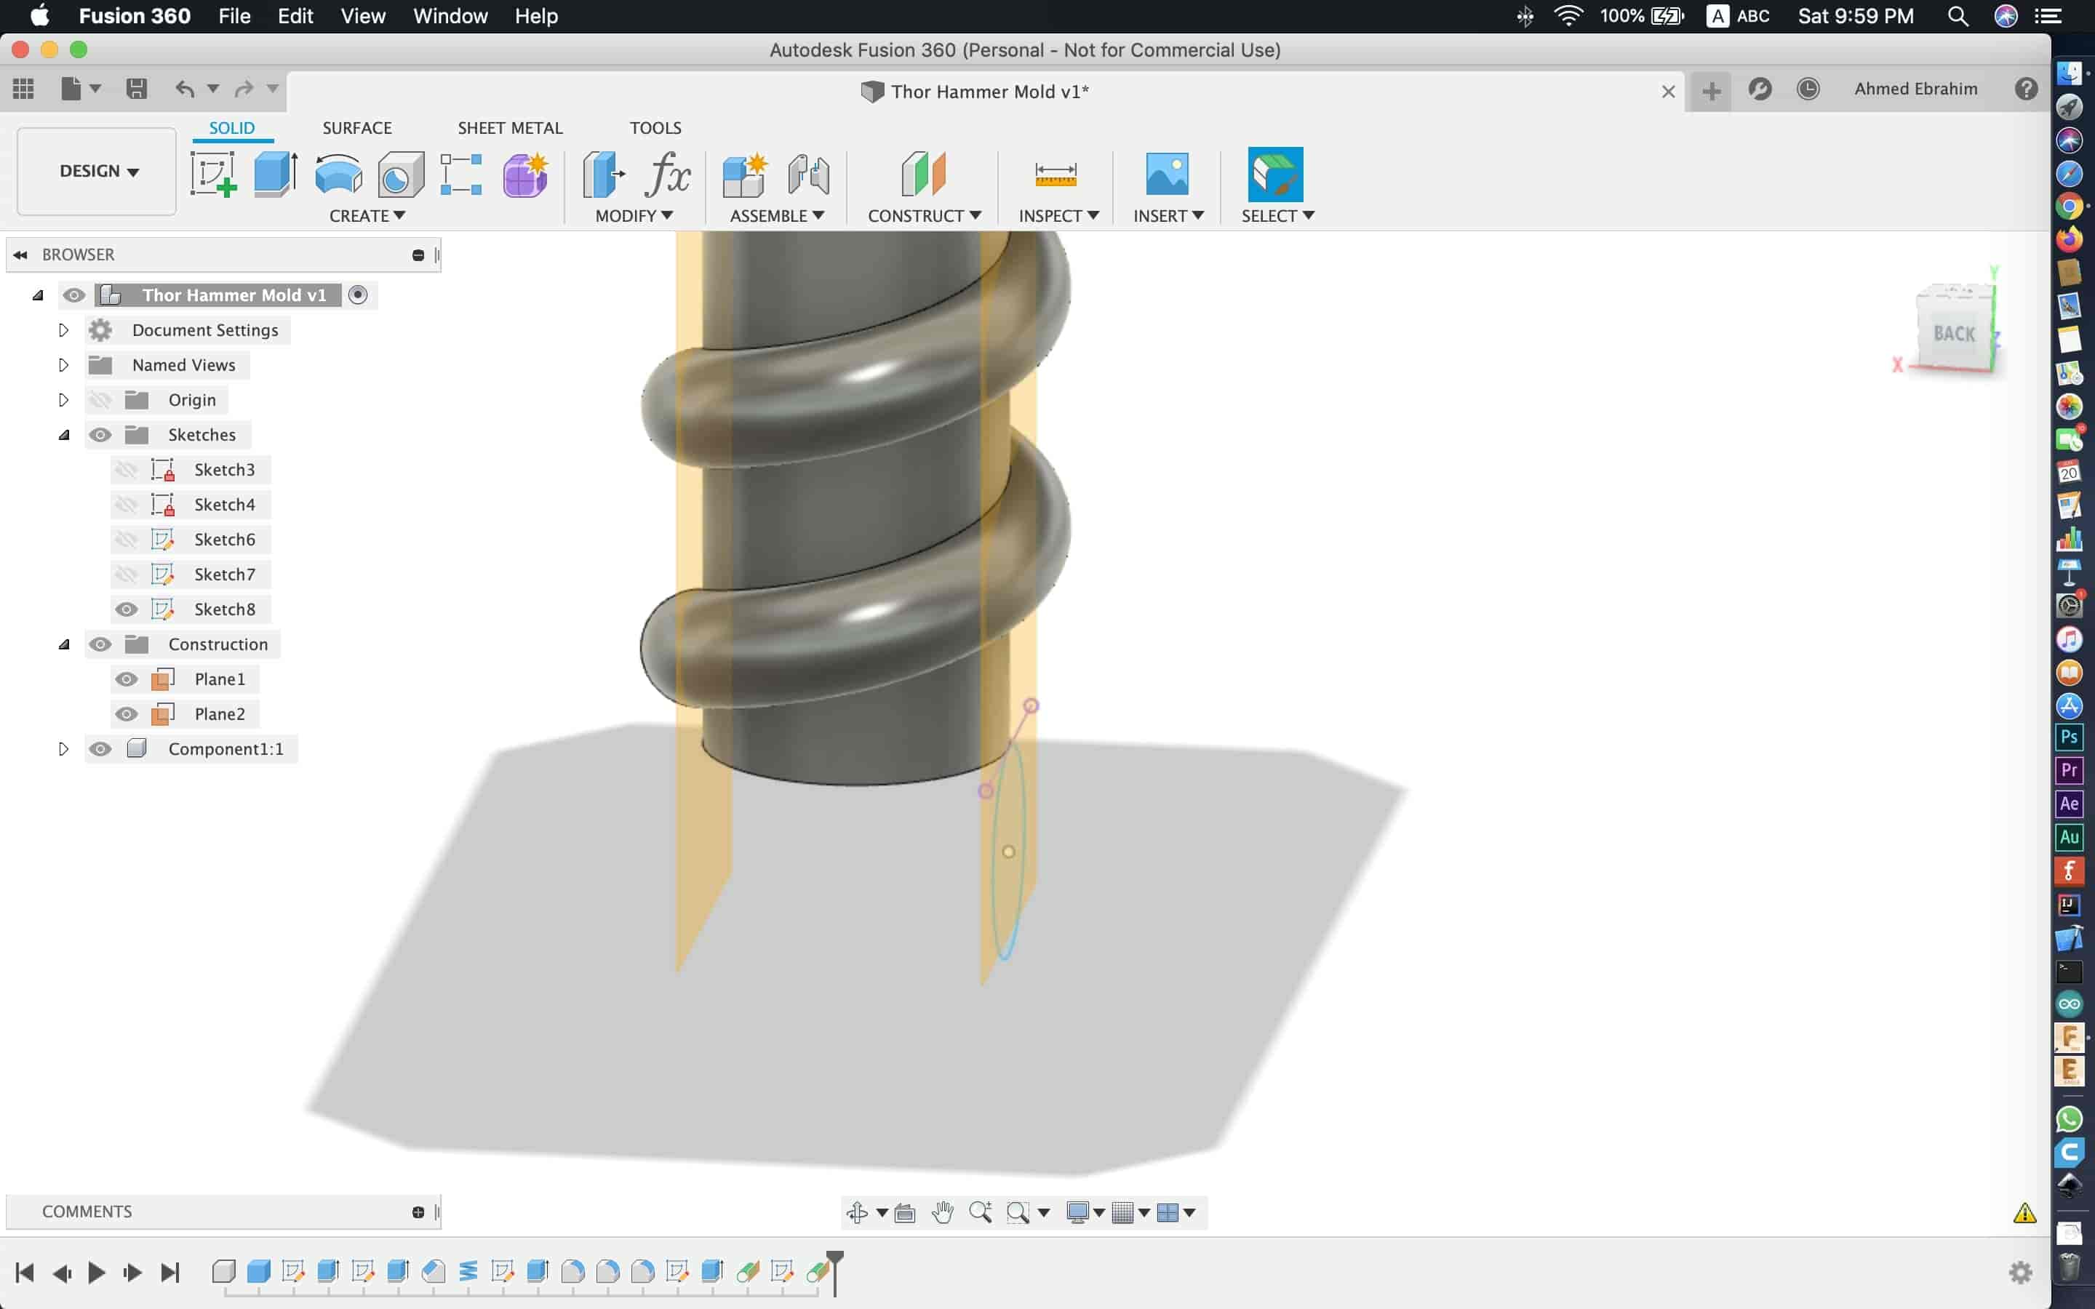Image resolution: width=2095 pixels, height=1309 pixels.
Task: Select the Measure tool
Action: (x=1056, y=174)
